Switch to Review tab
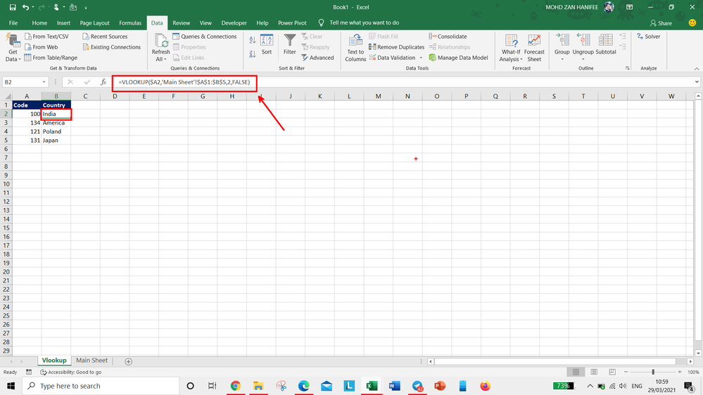The image size is (703, 395). 181,22
